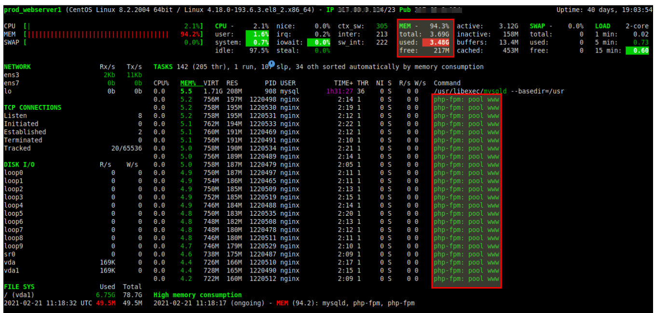Click the DISK I/O section header

click(x=19, y=165)
